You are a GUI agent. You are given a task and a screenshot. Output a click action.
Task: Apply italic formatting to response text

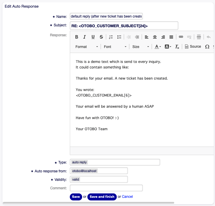click(84, 37)
